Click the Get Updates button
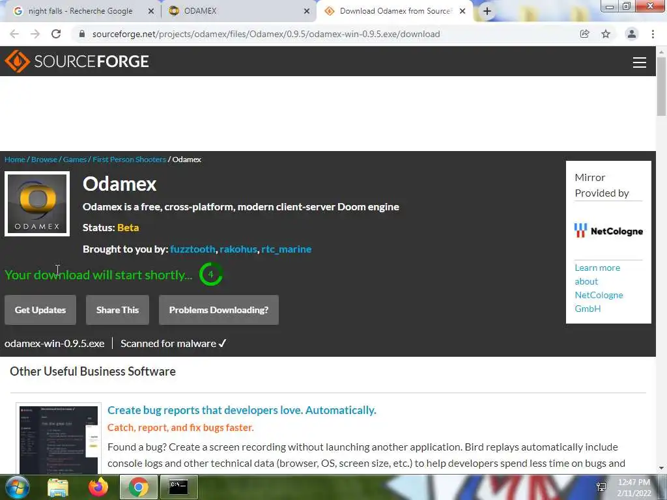The height and width of the screenshot is (500, 667). click(x=40, y=310)
